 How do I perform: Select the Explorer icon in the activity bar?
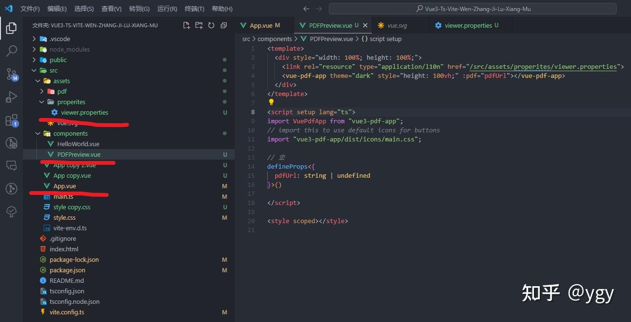[x=11, y=28]
